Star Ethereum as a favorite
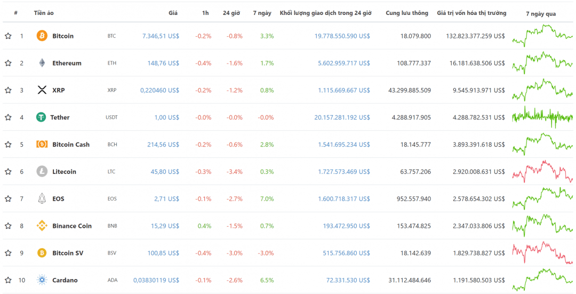This screenshot has width=576, height=294. click(8, 63)
